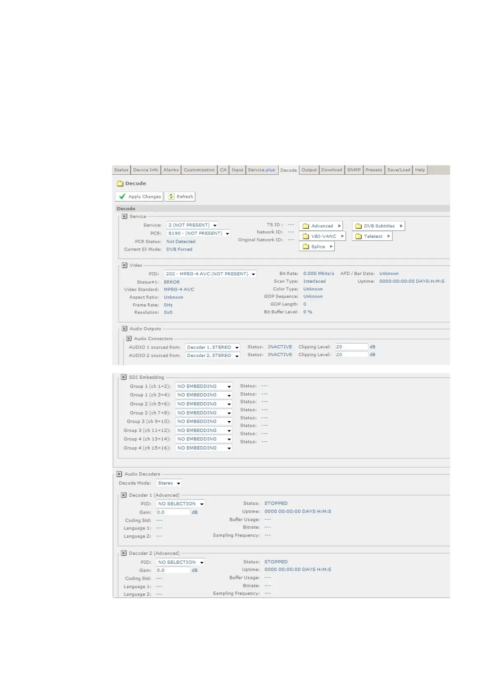The width and height of the screenshot is (490, 694).
Task: Collapse the Audio Decoders section
Action: coord(119,474)
